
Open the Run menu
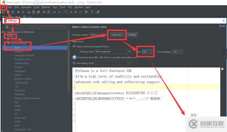(55, 7)
